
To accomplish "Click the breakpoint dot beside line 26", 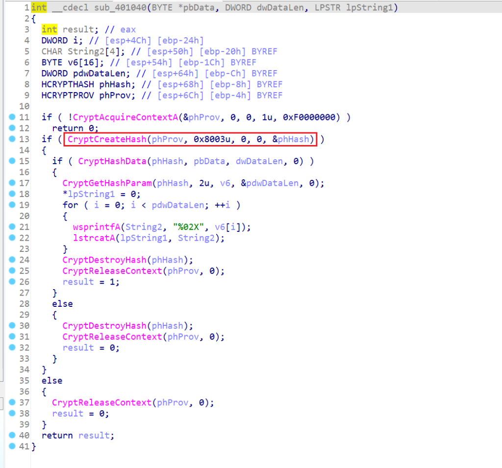I will pyautogui.click(x=12, y=282).
